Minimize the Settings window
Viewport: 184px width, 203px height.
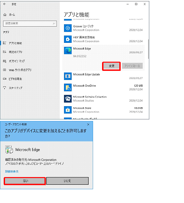[128, 4]
